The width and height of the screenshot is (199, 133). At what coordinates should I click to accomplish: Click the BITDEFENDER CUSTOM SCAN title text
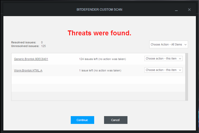(x=99, y=10)
